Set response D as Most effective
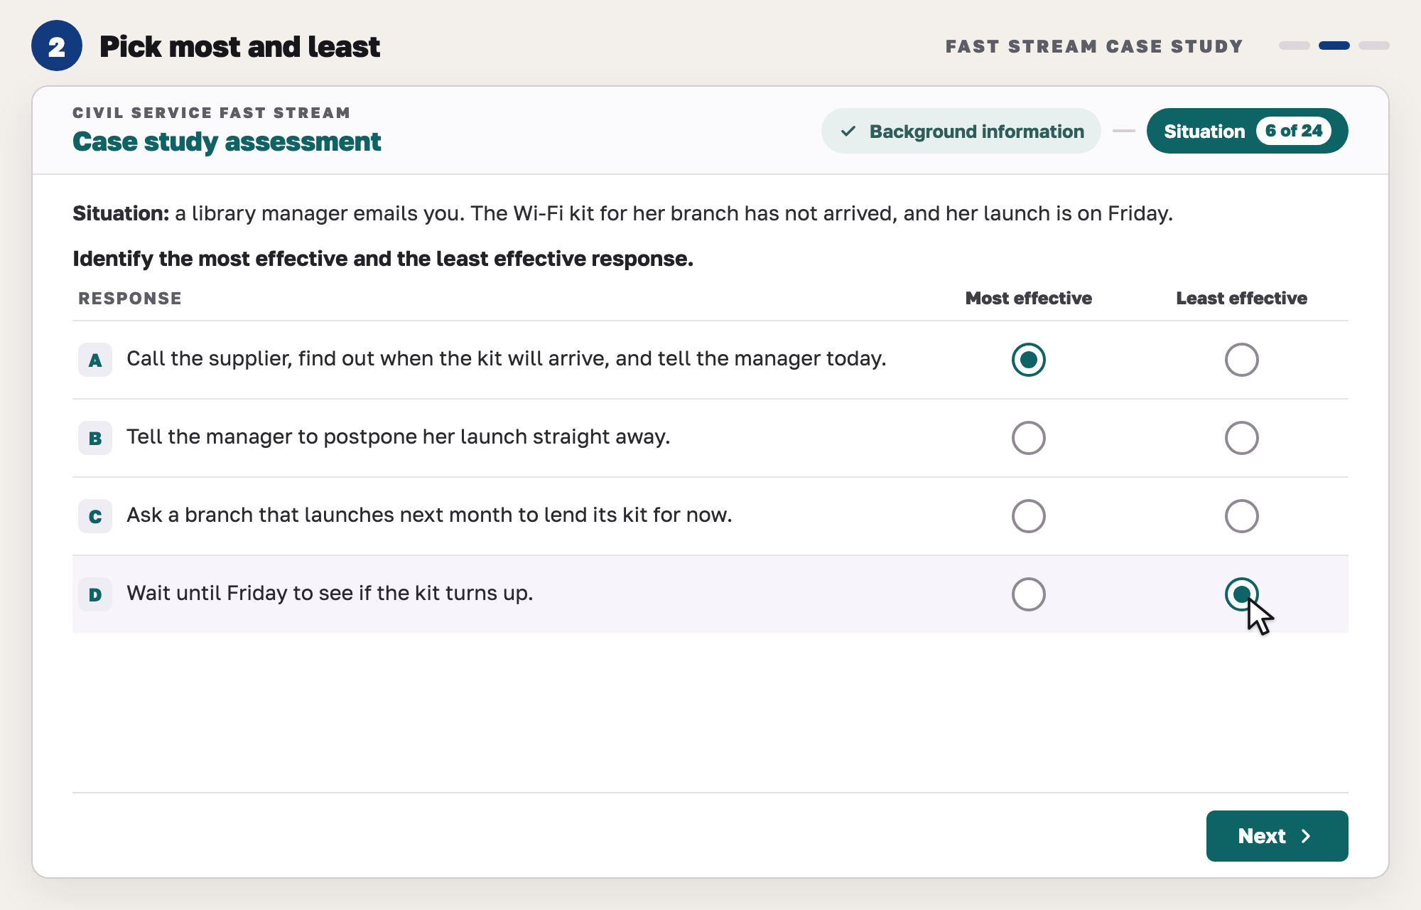 [x=1028, y=594]
